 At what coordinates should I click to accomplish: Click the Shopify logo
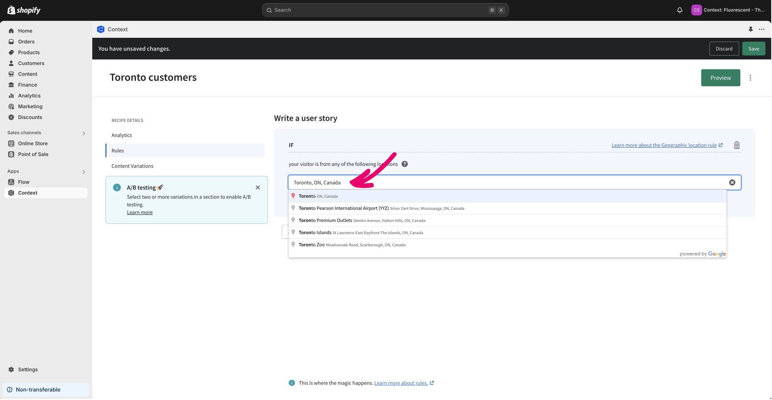(x=24, y=10)
